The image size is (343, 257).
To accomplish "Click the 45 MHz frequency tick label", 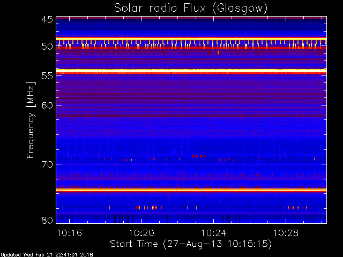I will point(47,20).
